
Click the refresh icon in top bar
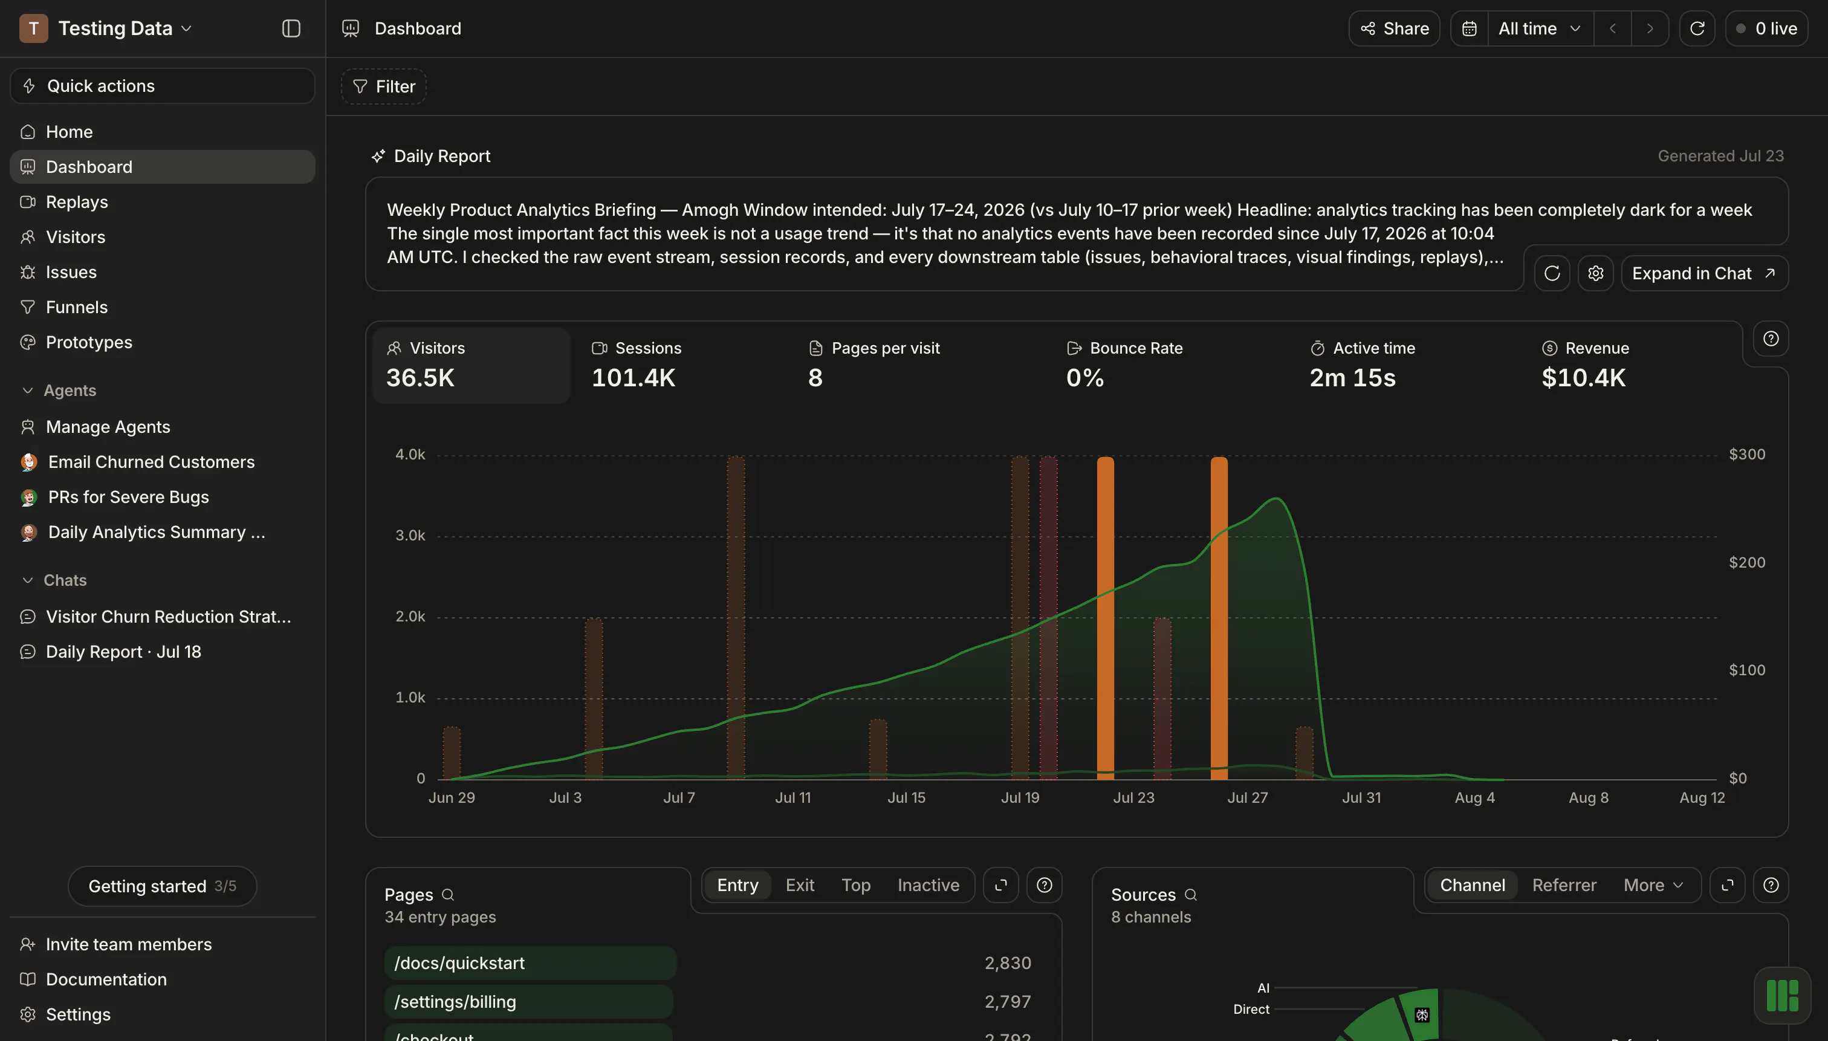click(1697, 28)
